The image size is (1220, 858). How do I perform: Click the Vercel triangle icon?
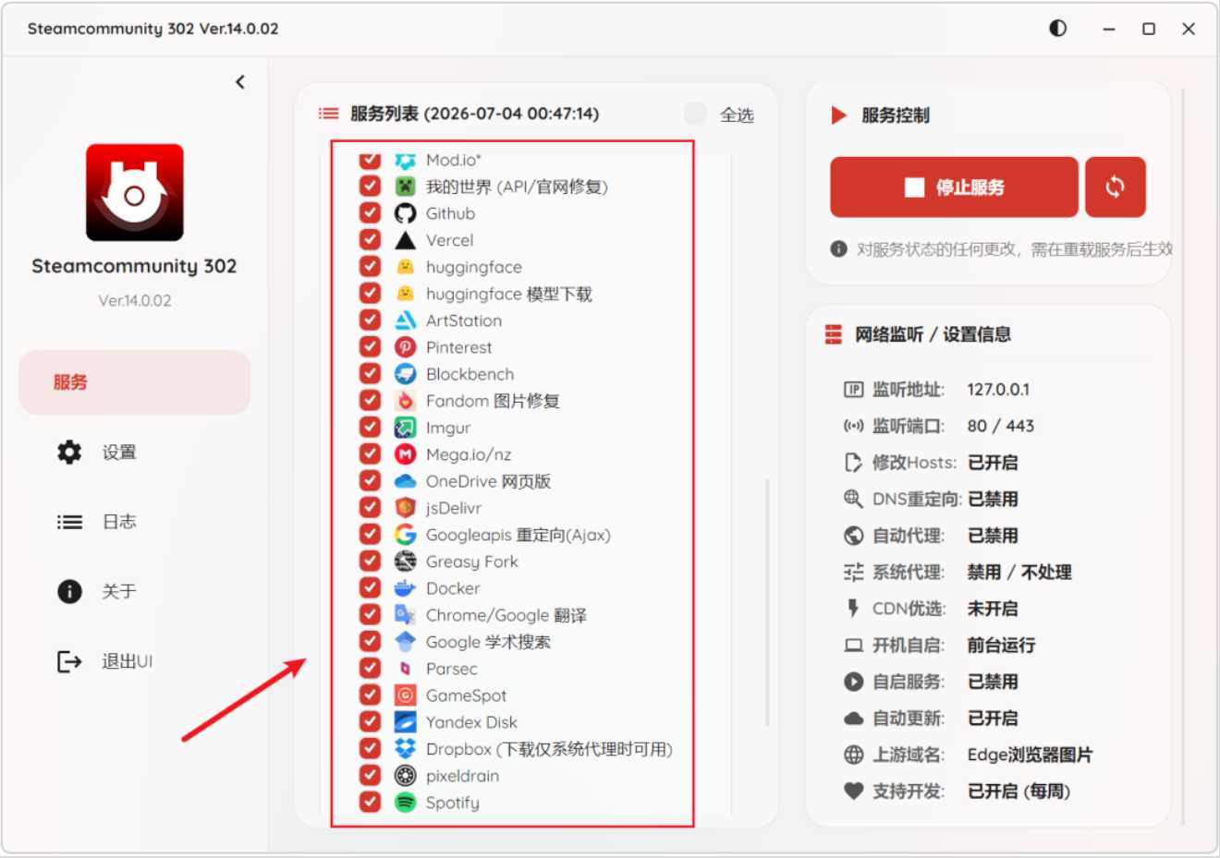coord(405,240)
